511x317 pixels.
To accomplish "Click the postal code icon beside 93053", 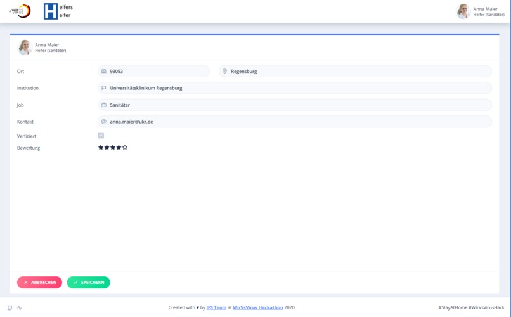I will coord(103,71).
